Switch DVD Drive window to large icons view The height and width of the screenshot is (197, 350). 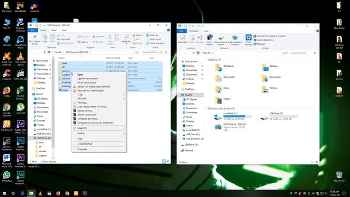[168, 161]
